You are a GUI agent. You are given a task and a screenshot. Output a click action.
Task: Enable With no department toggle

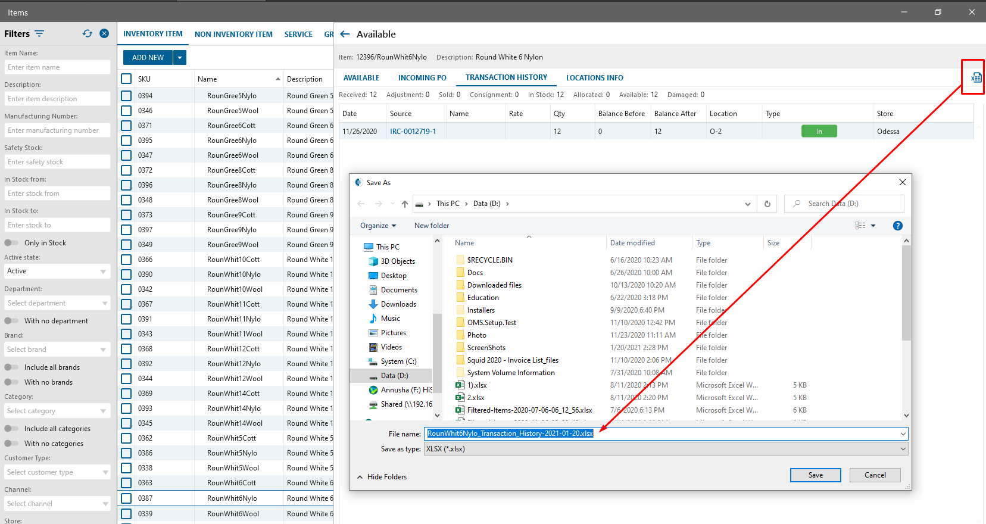coord(11,321)
